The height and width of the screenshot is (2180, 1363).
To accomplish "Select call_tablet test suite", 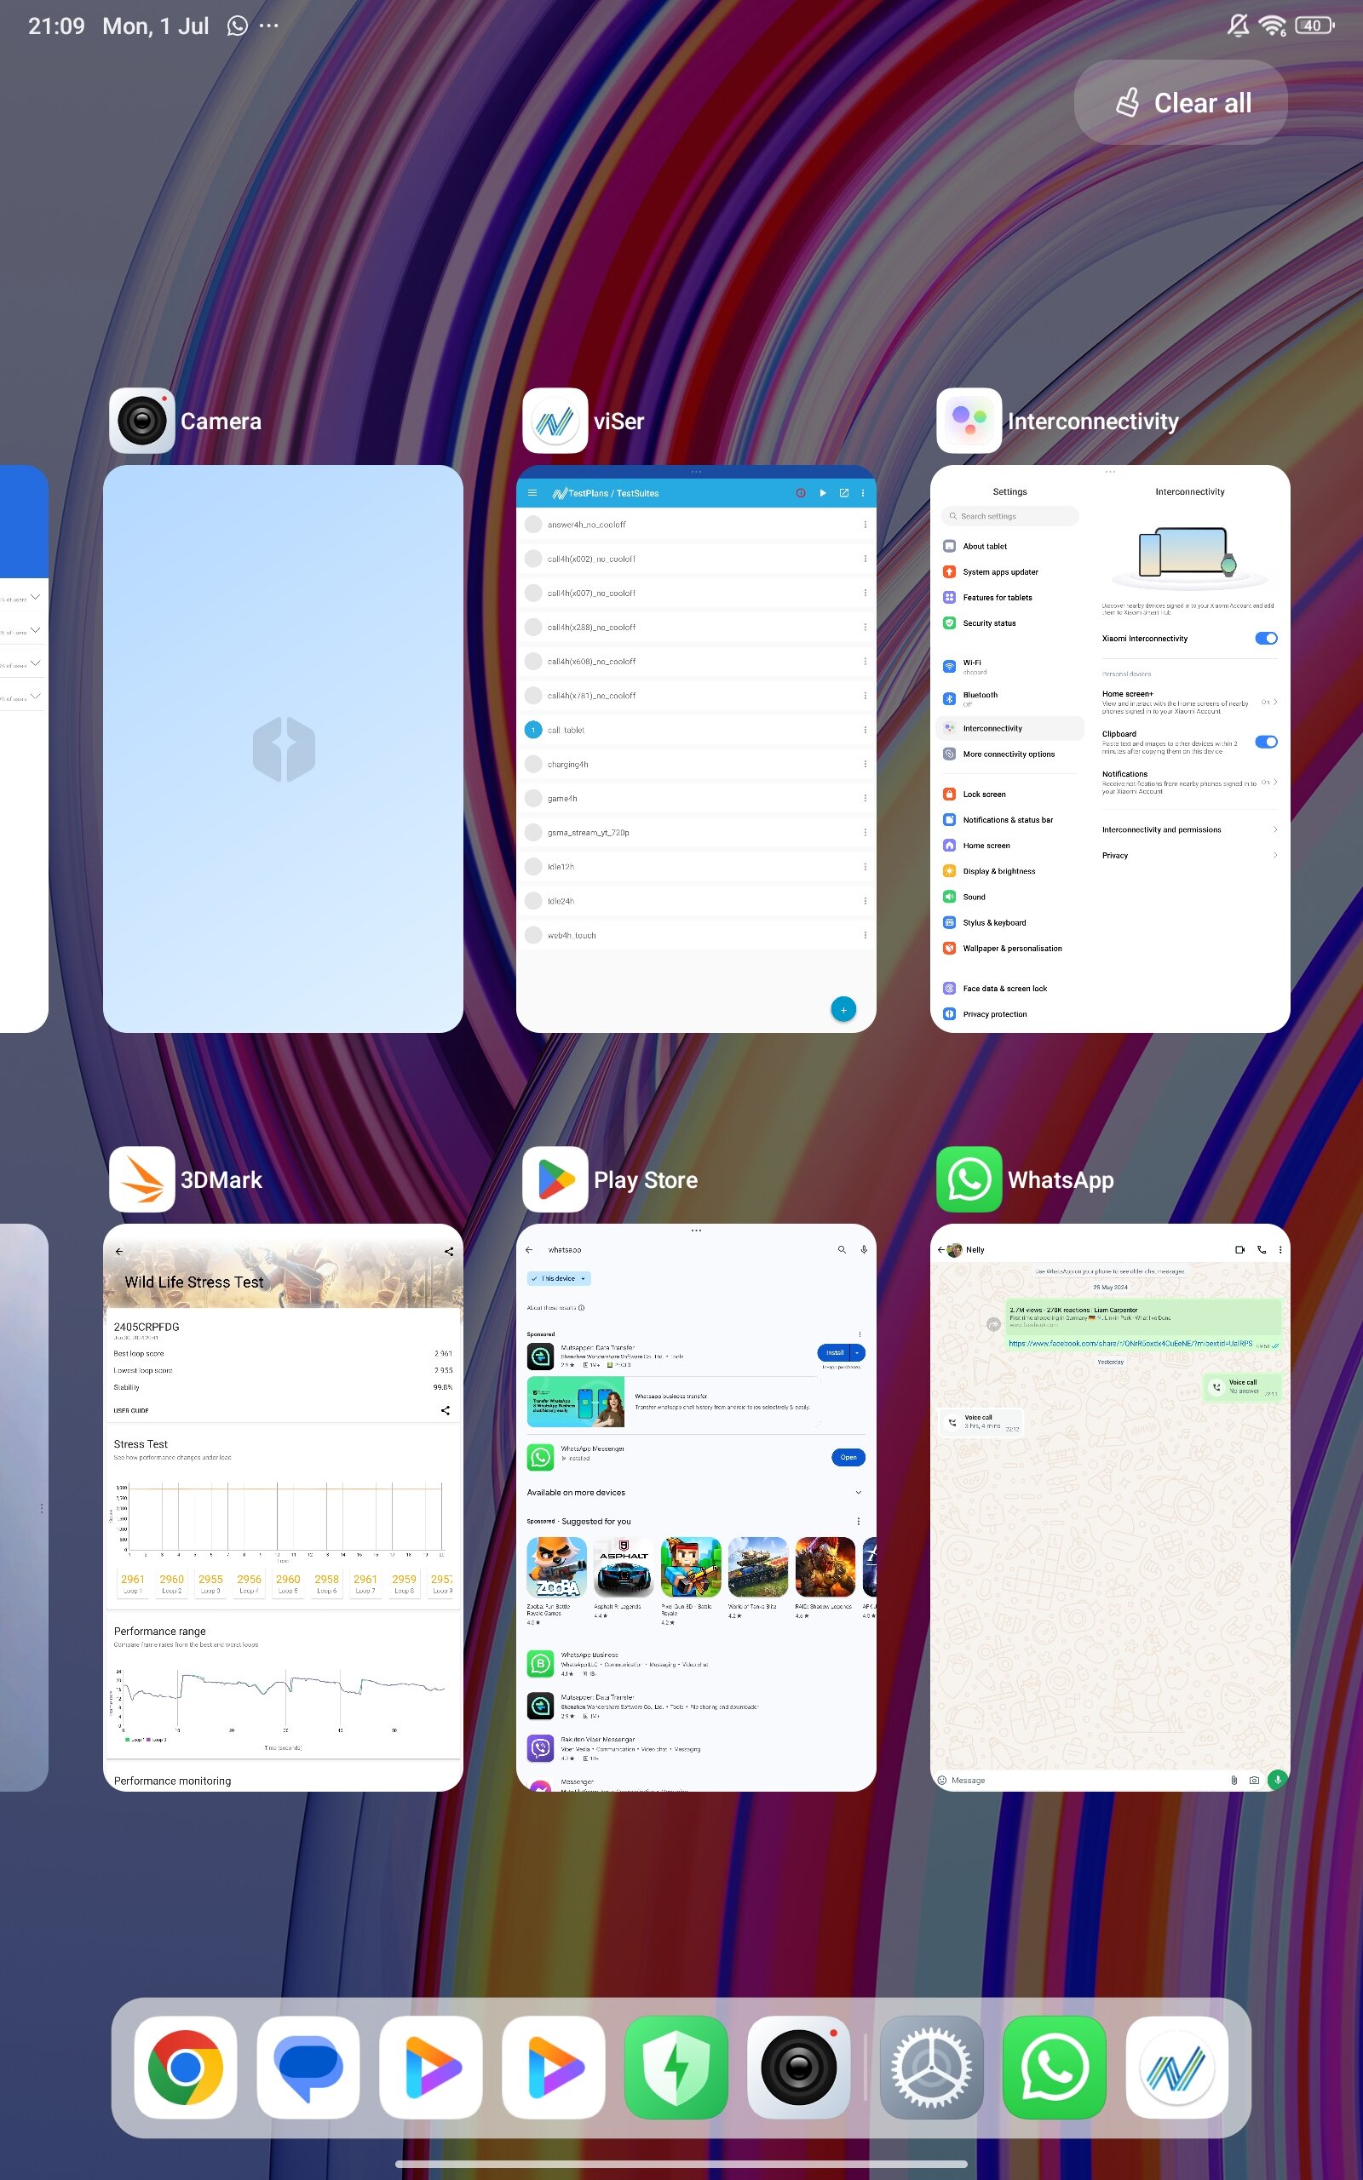I will [x=696, y=730].
